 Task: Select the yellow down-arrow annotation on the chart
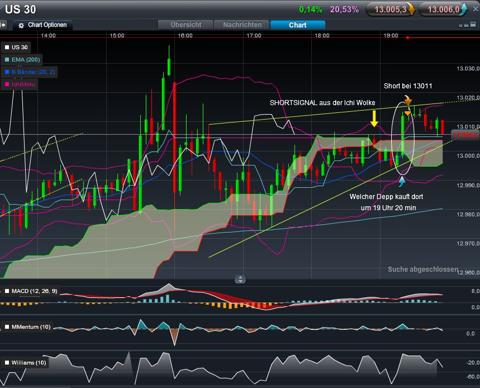pyautogui.click(x=374, y=119)
